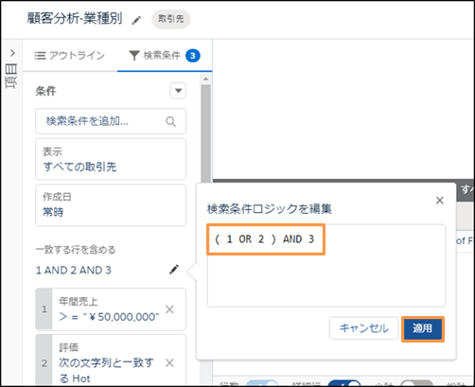This screenshot has height=387, width=475.
Task: Open the 条件 dropdown menu
Action: pyautogui.click(x=178, y=91)
